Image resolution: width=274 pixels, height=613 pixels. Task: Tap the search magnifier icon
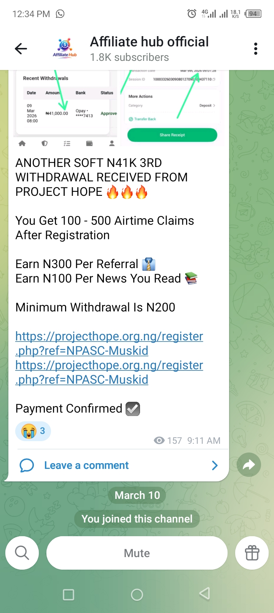pos(22,553)
